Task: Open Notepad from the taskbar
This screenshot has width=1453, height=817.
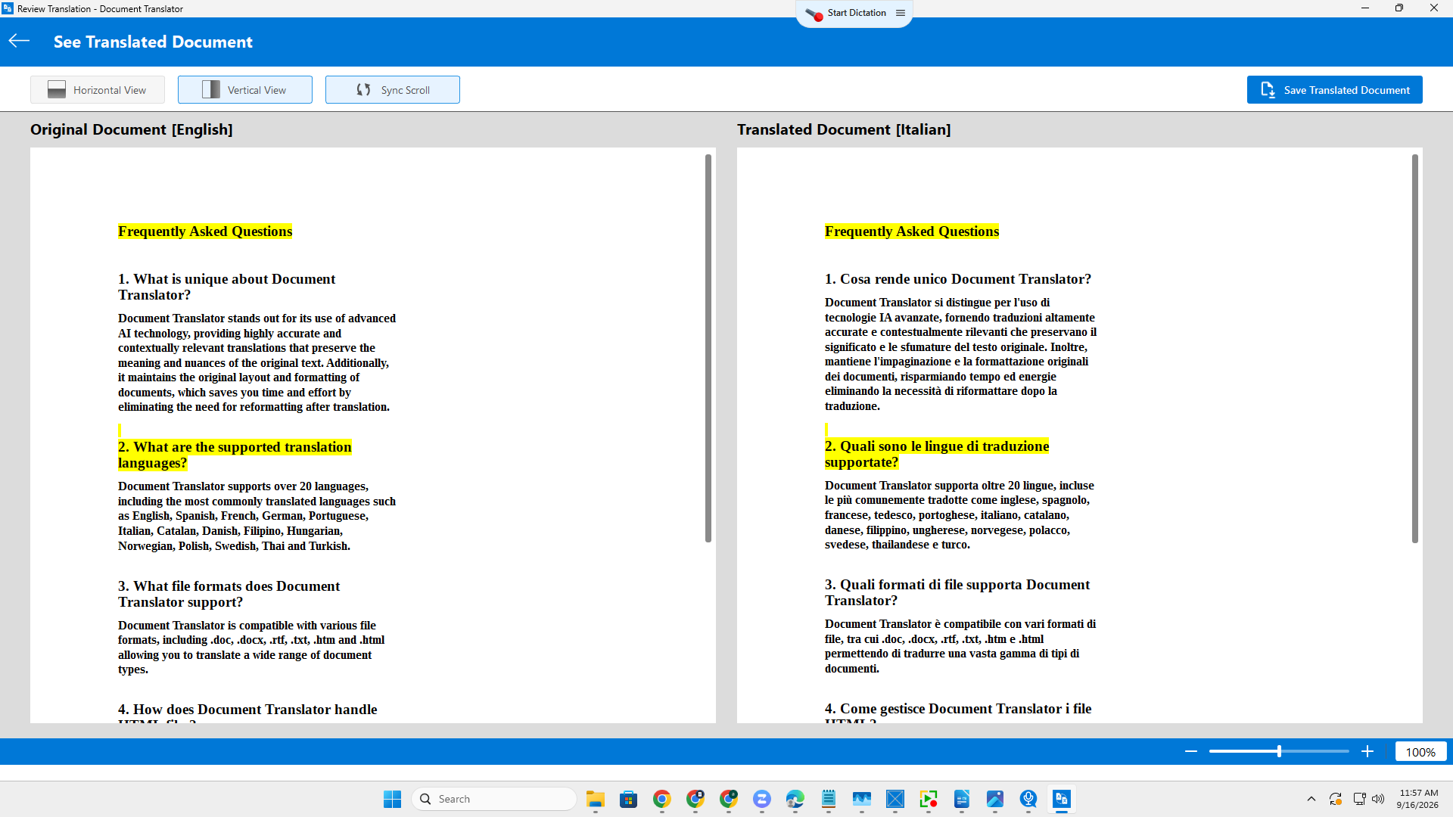Action: (829, 799)
